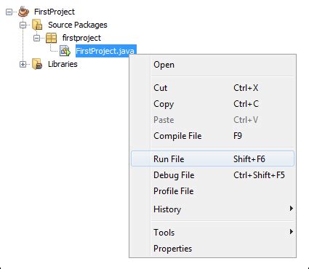The image size is (309, 269).
Task: Select the FirstProject.java tree label
Action: pos(106,51)
